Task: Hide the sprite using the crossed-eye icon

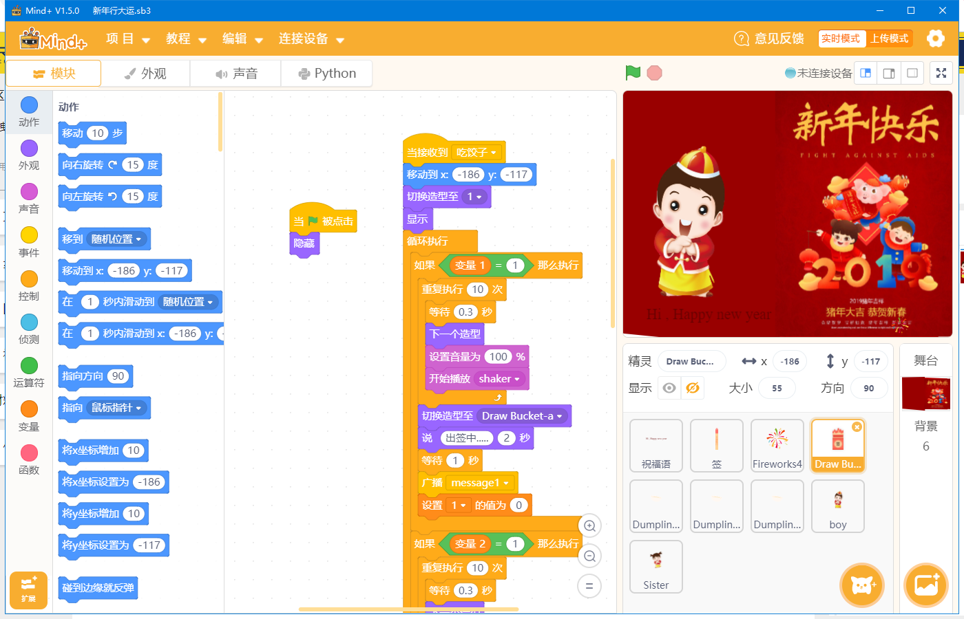Action: (x=693, y=388)
